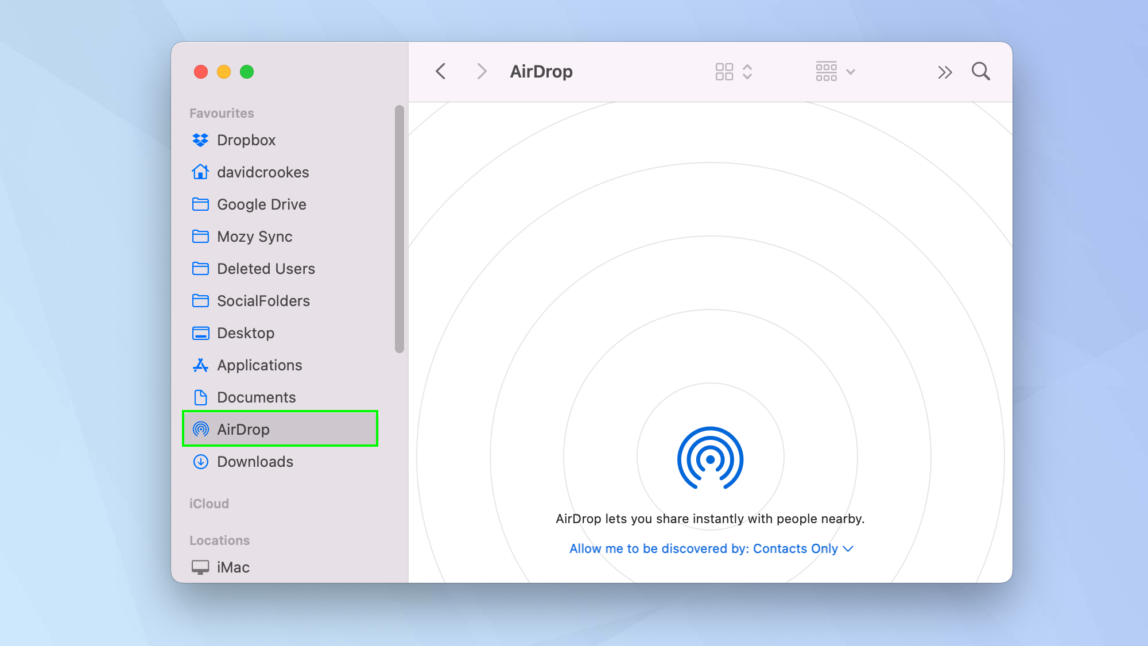Select iMac under Locations
1148x646 pixels.
pos(234,567)
